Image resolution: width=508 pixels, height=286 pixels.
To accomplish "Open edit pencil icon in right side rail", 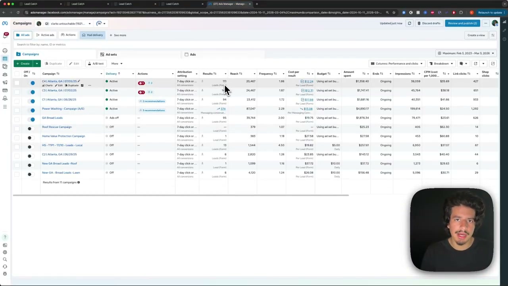I will pos(504,30).
